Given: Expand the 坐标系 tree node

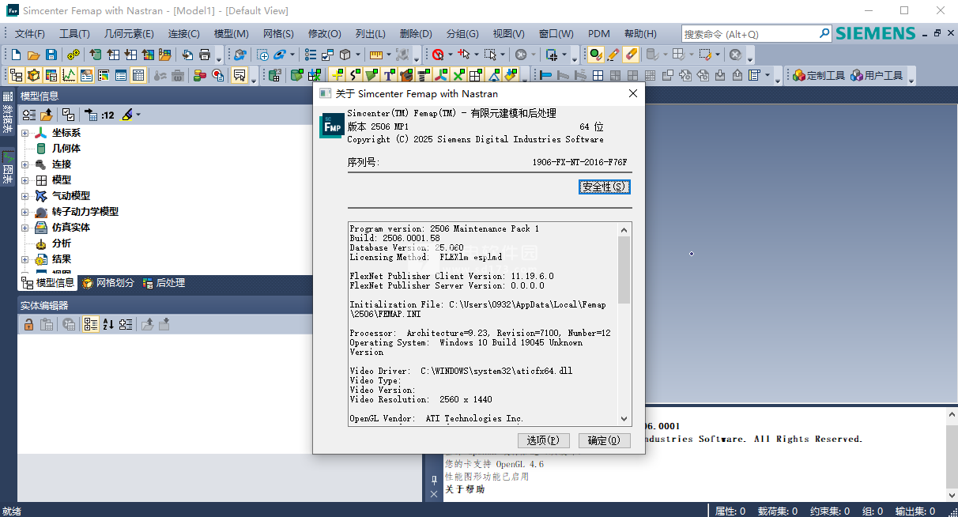Looking at the screenshot, I should pyautogui.click(x=25, y=133).
